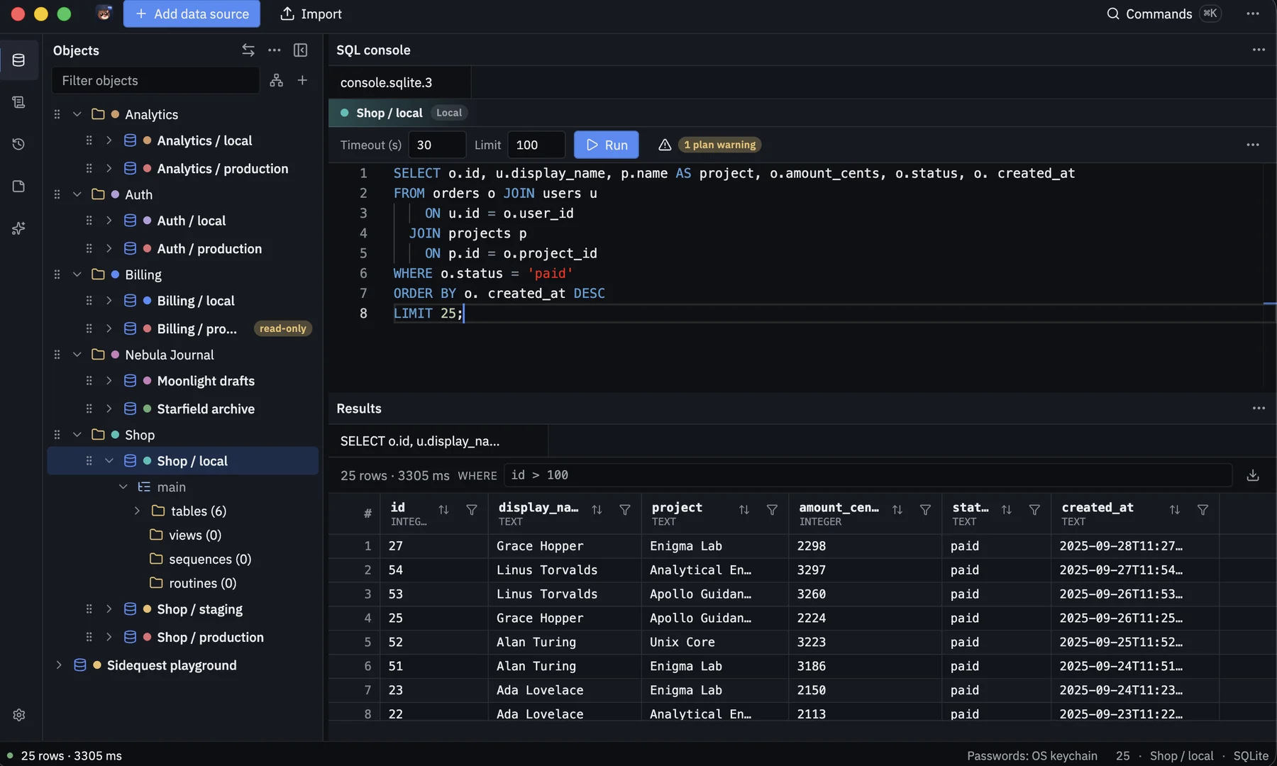1277x766 pixels.
Task: Filter the project column
Action: tap(773, 510)
